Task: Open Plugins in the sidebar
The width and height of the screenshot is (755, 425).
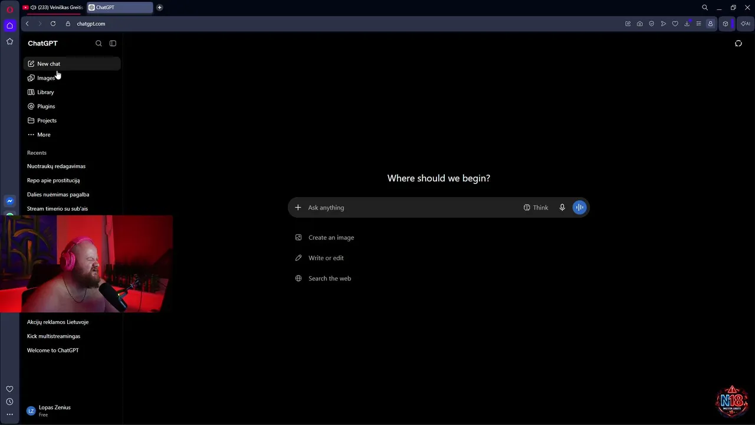Action: point(72,106)
